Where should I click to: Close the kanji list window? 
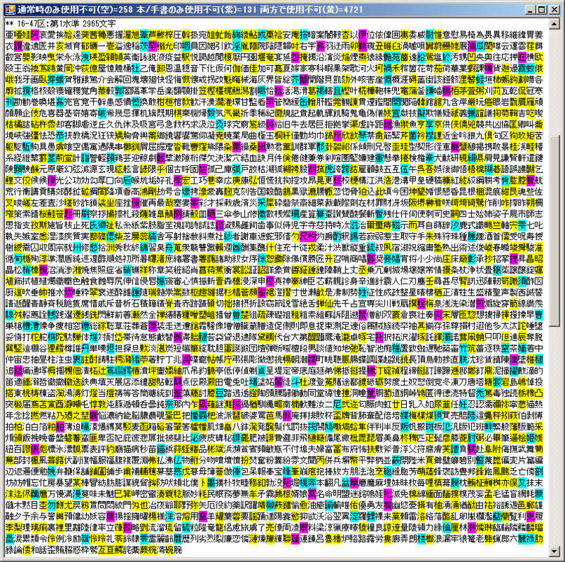[554, 10]
